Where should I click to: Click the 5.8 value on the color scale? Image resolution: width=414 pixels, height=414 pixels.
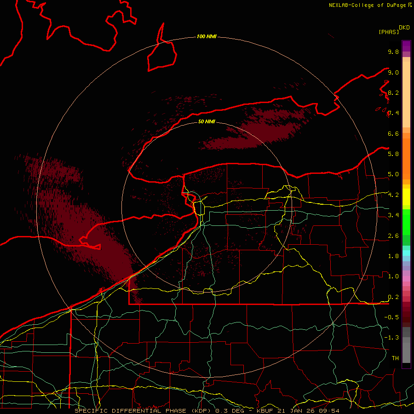(x=393, y=154)
